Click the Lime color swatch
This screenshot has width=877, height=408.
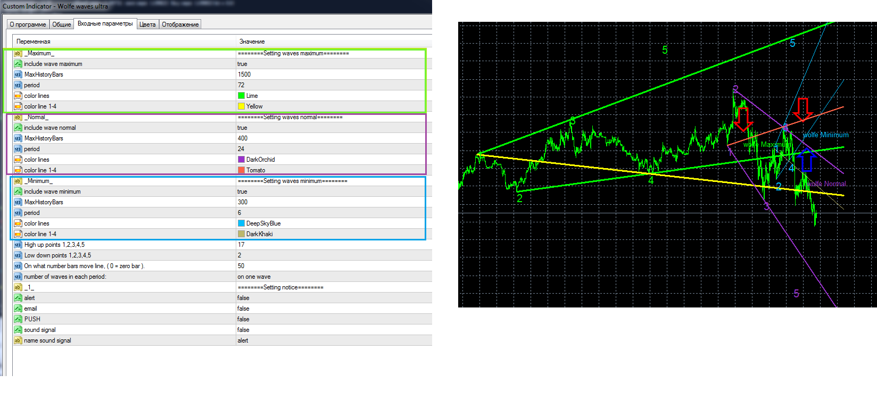(241, 96)
